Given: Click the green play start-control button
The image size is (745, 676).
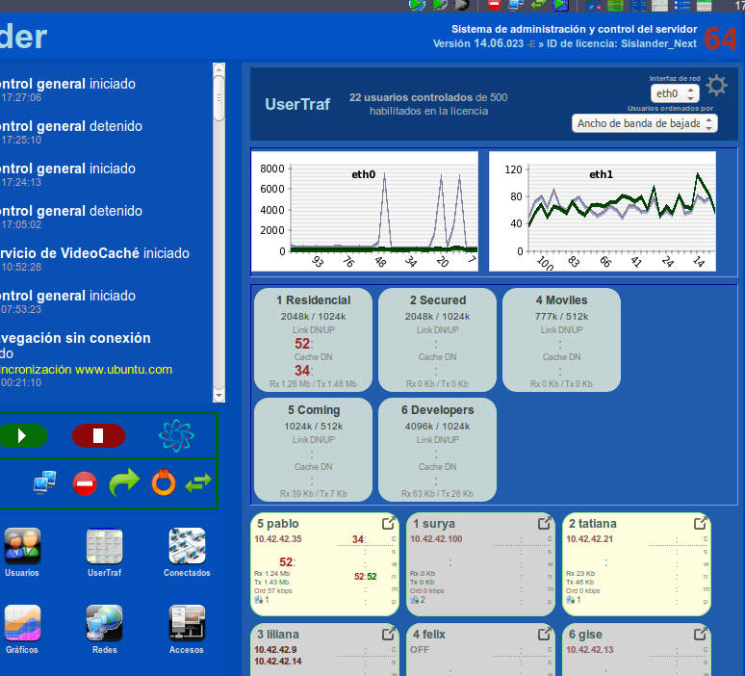Looking at the screenshot, I should 23,435.
